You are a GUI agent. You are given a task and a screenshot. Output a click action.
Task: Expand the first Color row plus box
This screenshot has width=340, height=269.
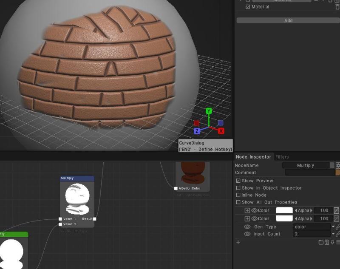(247, 210)
